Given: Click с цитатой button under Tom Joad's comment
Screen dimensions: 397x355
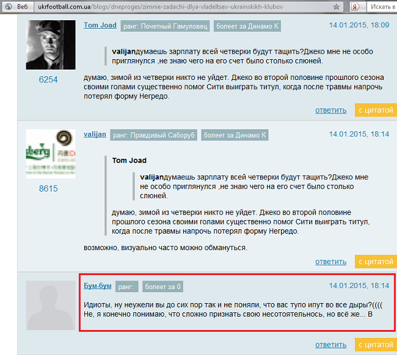Looking at the screenshot, I should [376, 110].
